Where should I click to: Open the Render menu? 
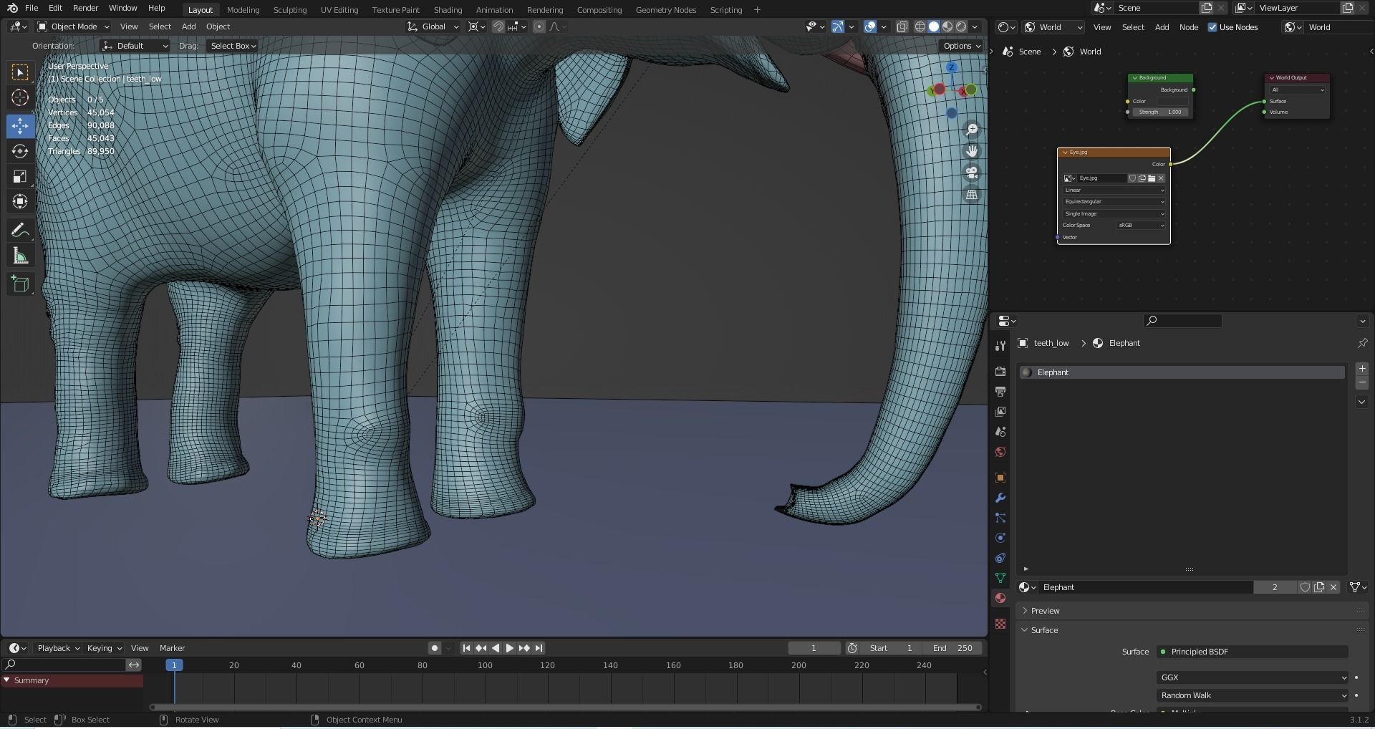[x=85, y=8]
